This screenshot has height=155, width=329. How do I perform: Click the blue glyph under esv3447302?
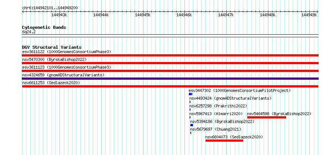(x=190, y=94)
